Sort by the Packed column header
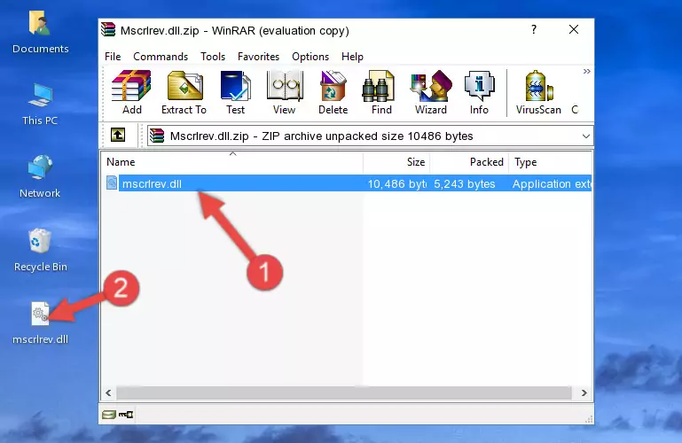 pyautogui.click(x=469, y=162)
